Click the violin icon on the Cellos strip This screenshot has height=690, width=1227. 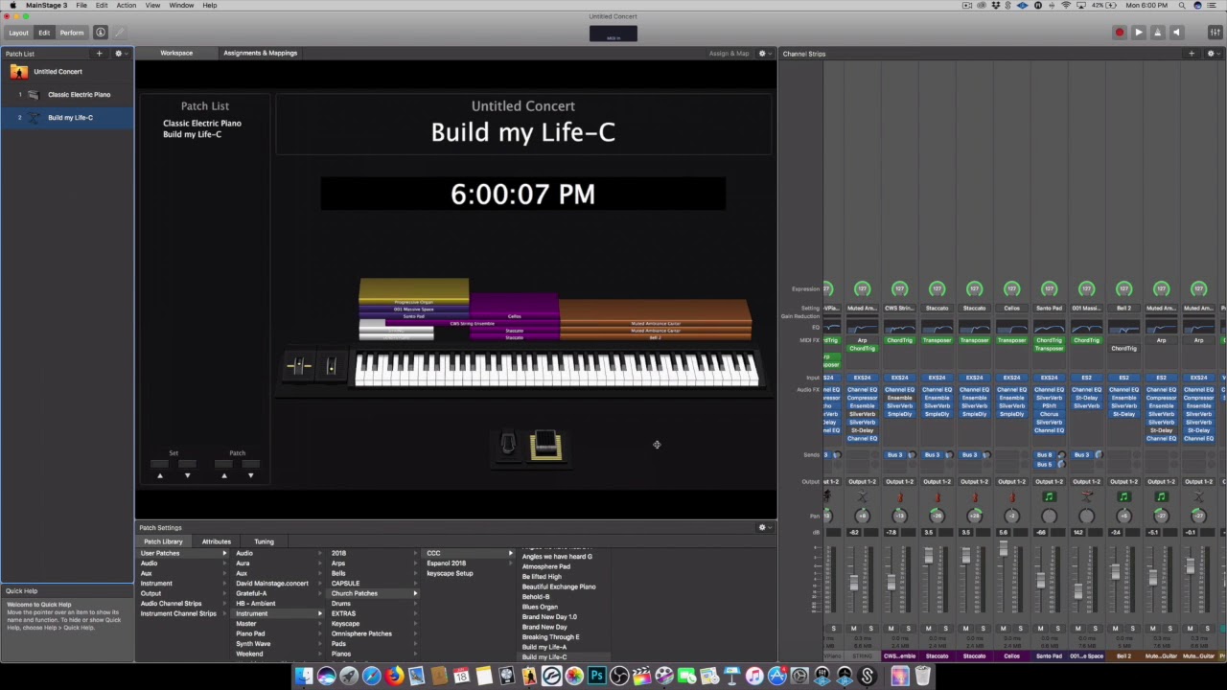(1012, 497)
